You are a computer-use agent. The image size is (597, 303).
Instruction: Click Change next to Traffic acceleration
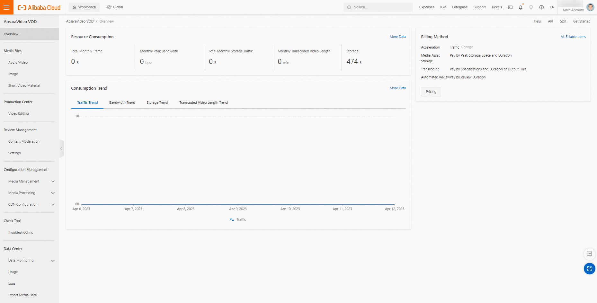(x=467, y=47)
